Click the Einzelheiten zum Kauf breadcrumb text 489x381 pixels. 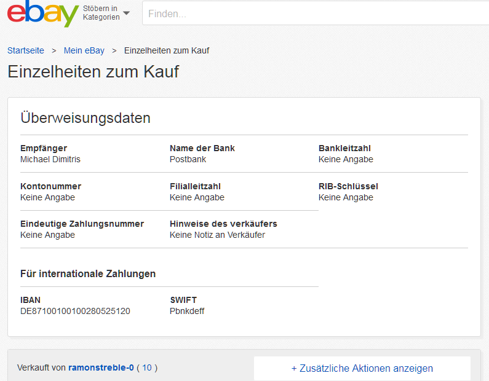click(x=167, y=50)
